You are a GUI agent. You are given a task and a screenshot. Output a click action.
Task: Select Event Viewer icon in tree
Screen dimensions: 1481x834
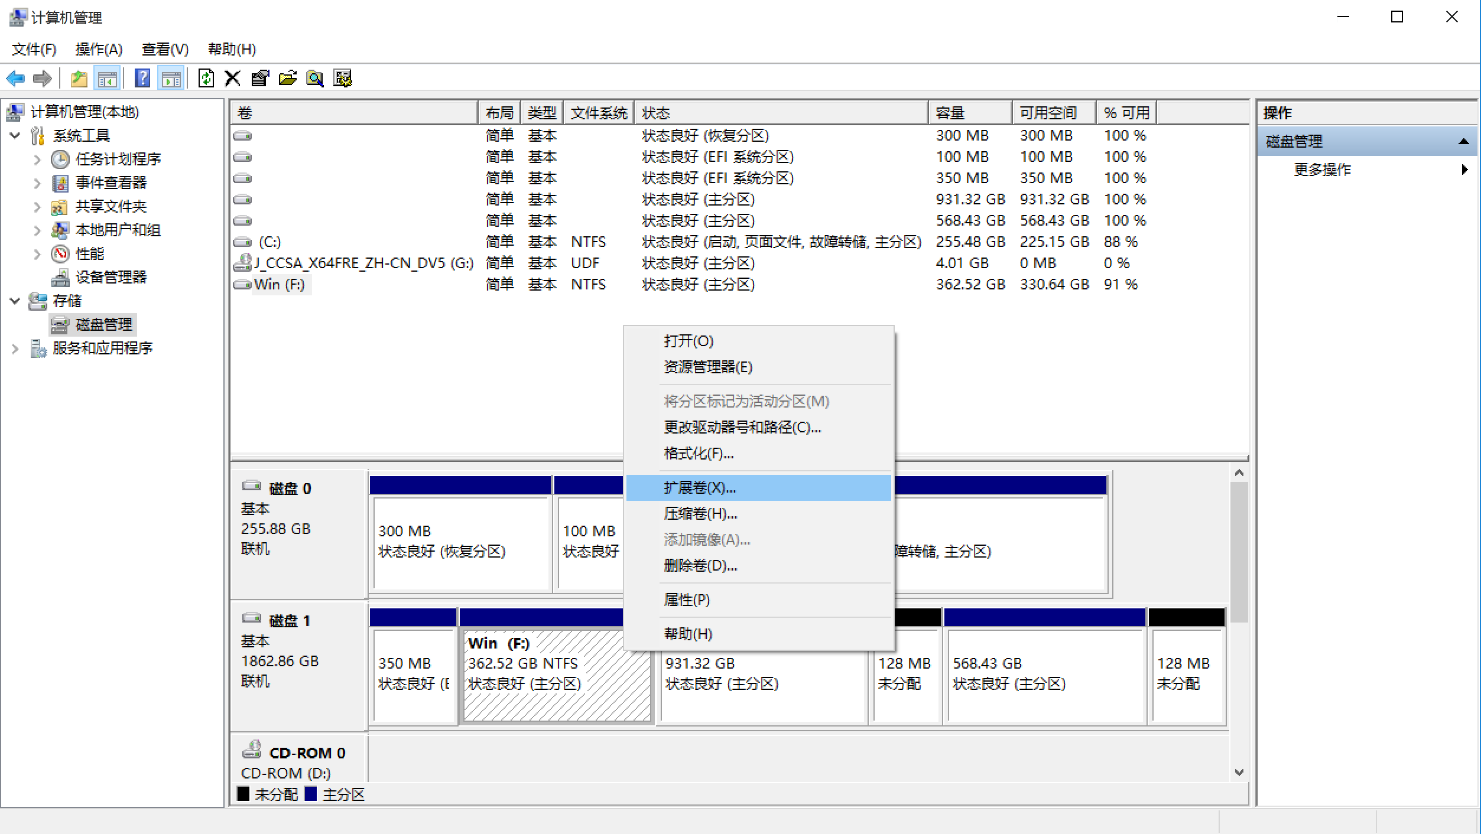[x=60, y=183]
